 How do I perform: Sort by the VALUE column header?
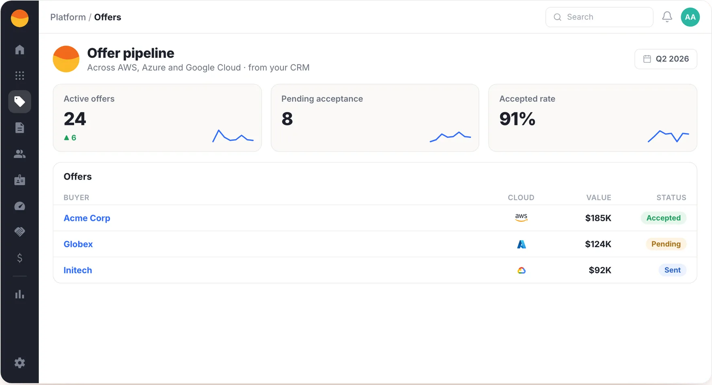[x=599, y=197]
